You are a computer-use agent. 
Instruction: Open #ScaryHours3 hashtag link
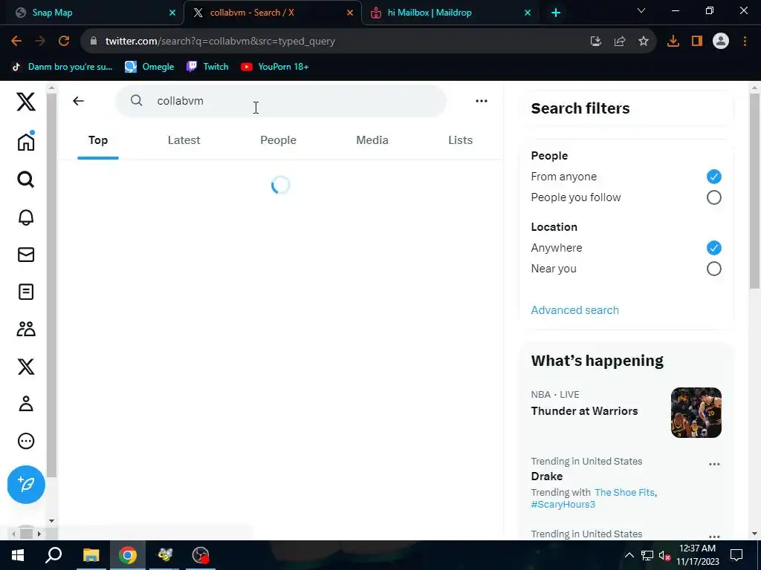(x=563, y=504)
